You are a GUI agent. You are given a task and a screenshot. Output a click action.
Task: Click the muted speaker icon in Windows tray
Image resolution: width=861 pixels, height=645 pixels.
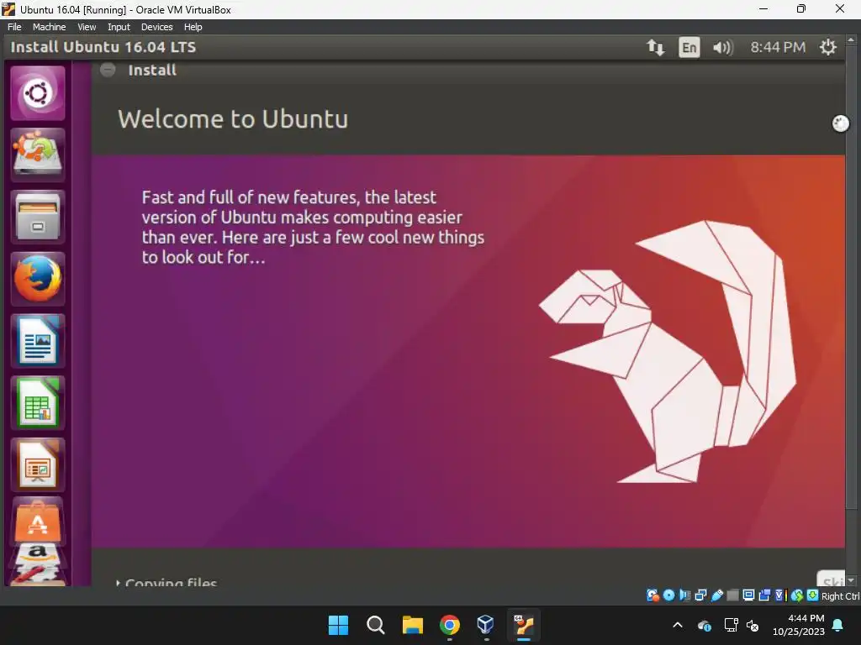(x=753, y=625)
